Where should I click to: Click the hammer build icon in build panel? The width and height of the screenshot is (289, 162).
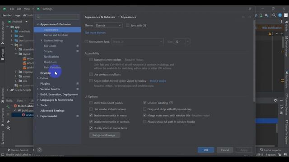(8, 107)
